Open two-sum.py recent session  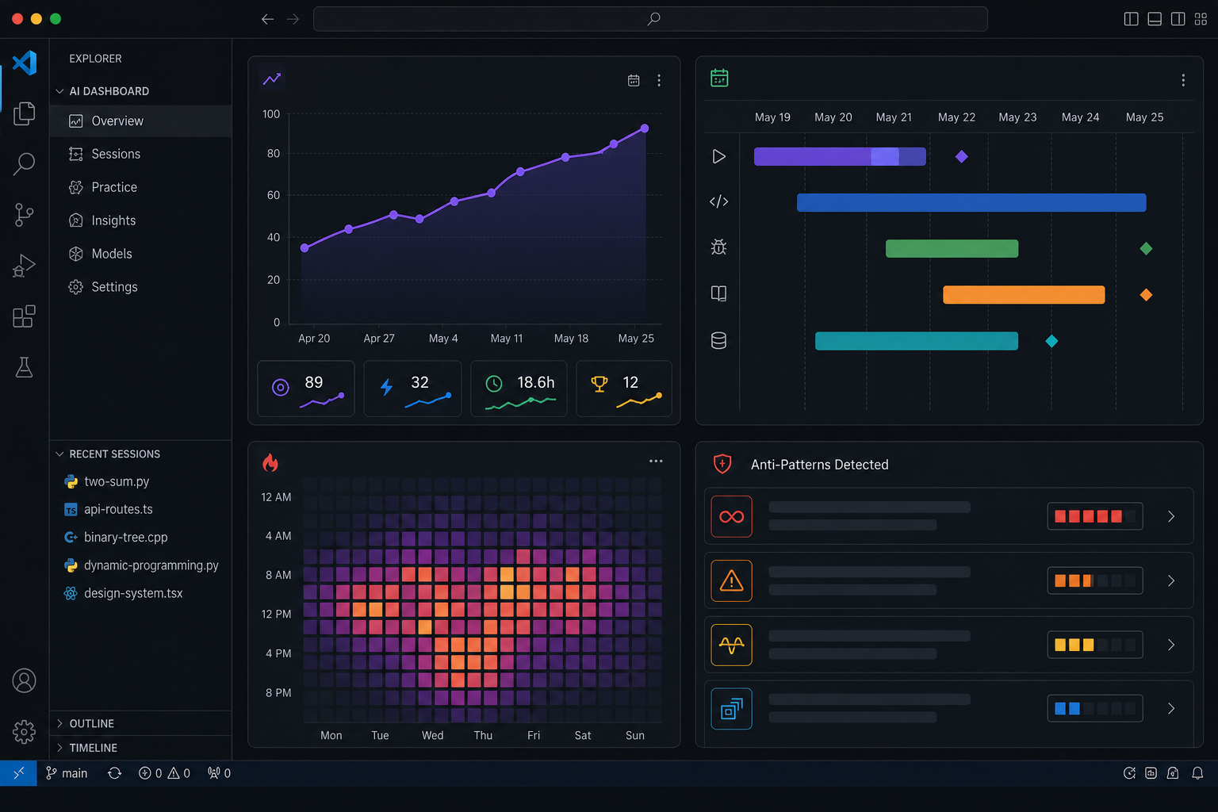coord(140,481)
